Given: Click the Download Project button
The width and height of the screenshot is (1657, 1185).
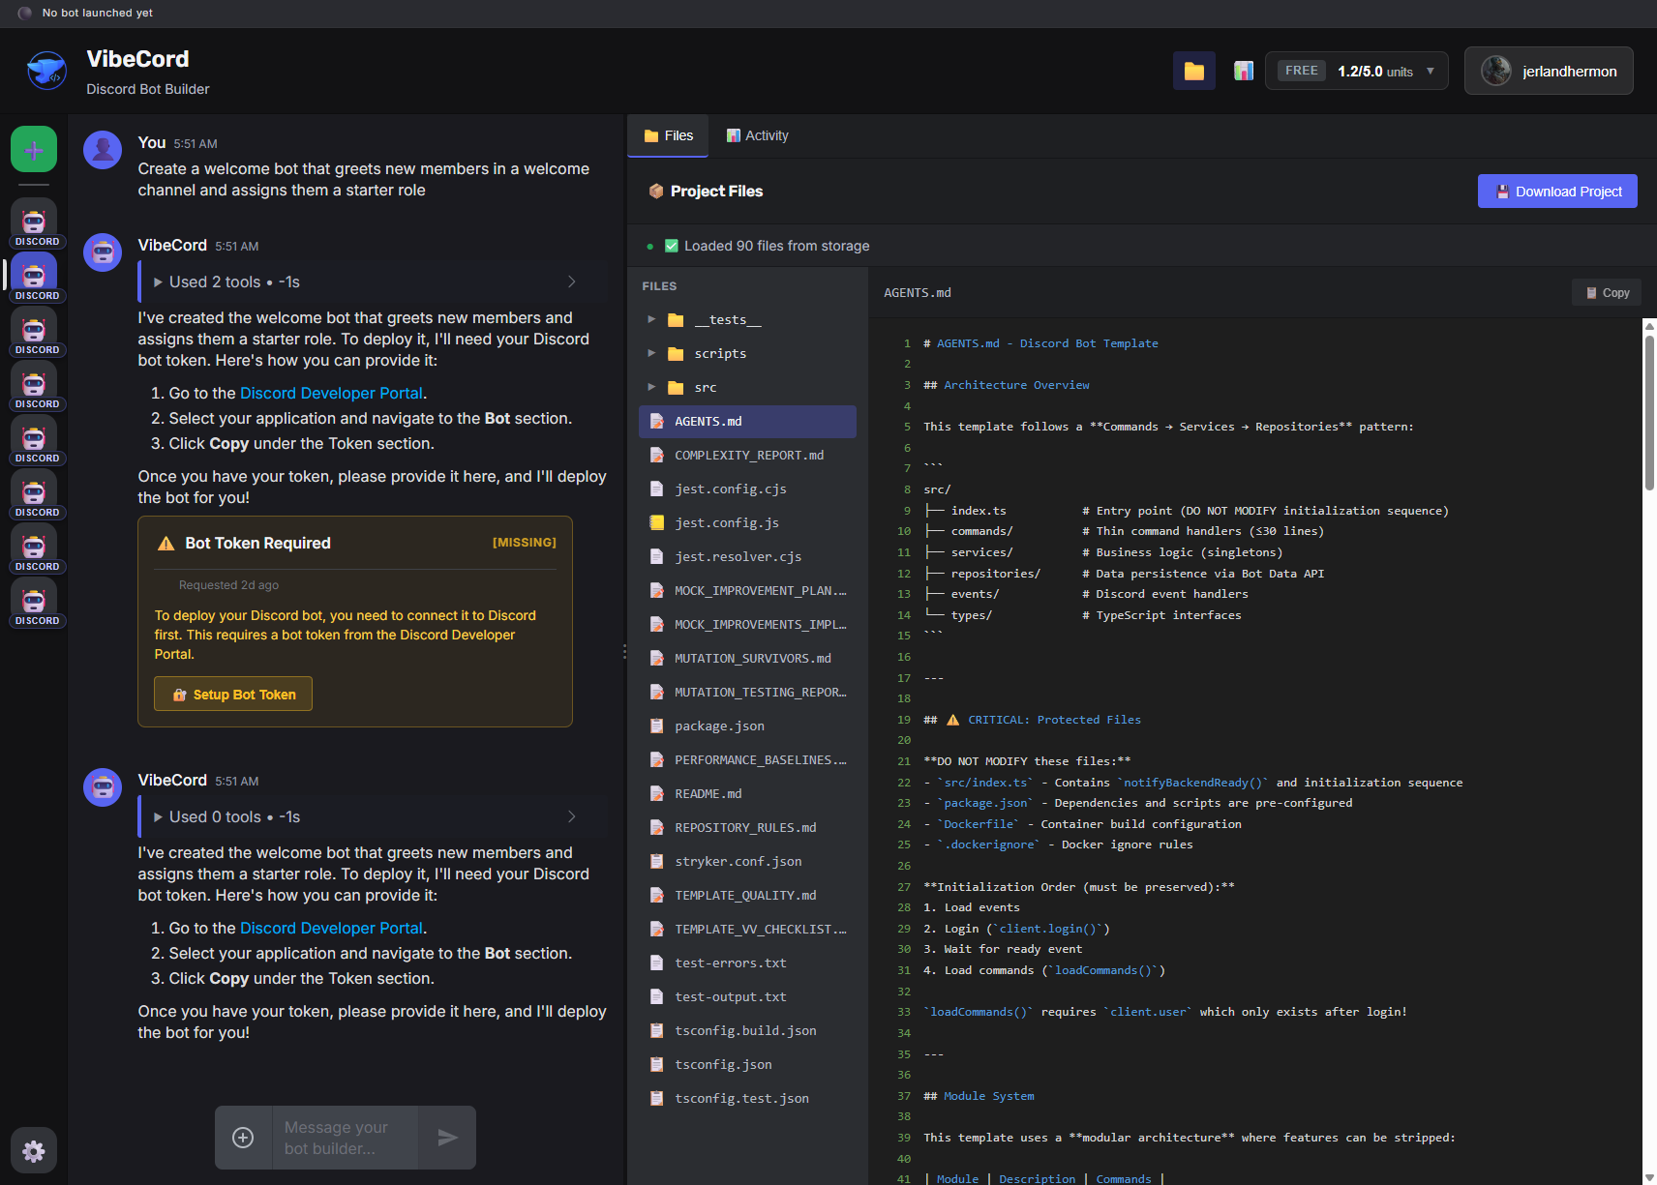Looking at the screenshot, I should [1556, 192].
